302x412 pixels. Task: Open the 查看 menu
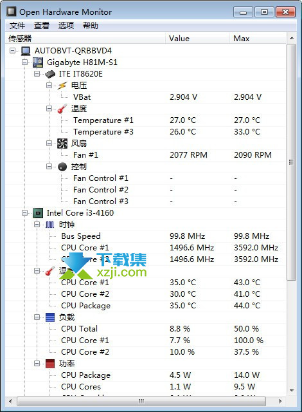click(42, 26)
